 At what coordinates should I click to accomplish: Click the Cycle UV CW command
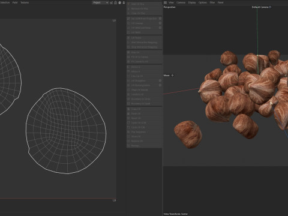click(x=144, y=127)
